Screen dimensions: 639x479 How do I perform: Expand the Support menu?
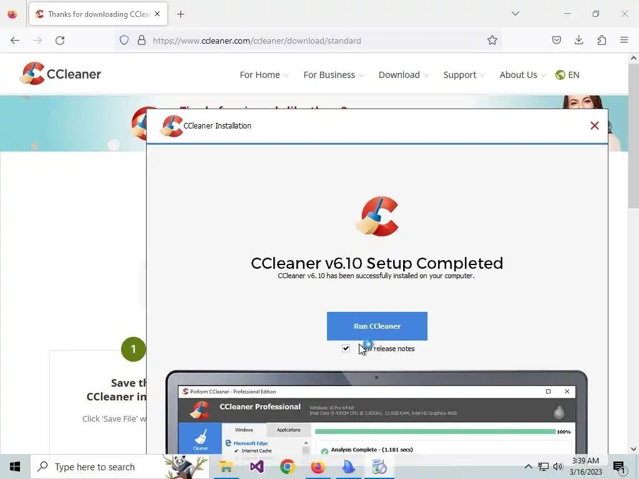coord(464,75)
